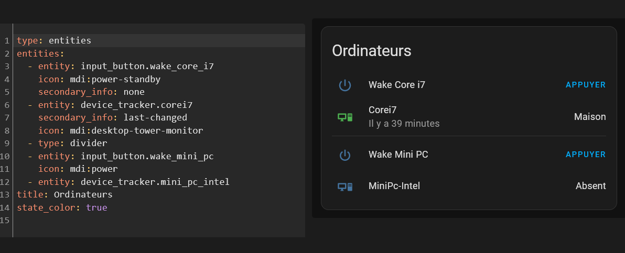Place cursor on state_color true value
The width and height of the screenshot is (625, 253).
96,207
